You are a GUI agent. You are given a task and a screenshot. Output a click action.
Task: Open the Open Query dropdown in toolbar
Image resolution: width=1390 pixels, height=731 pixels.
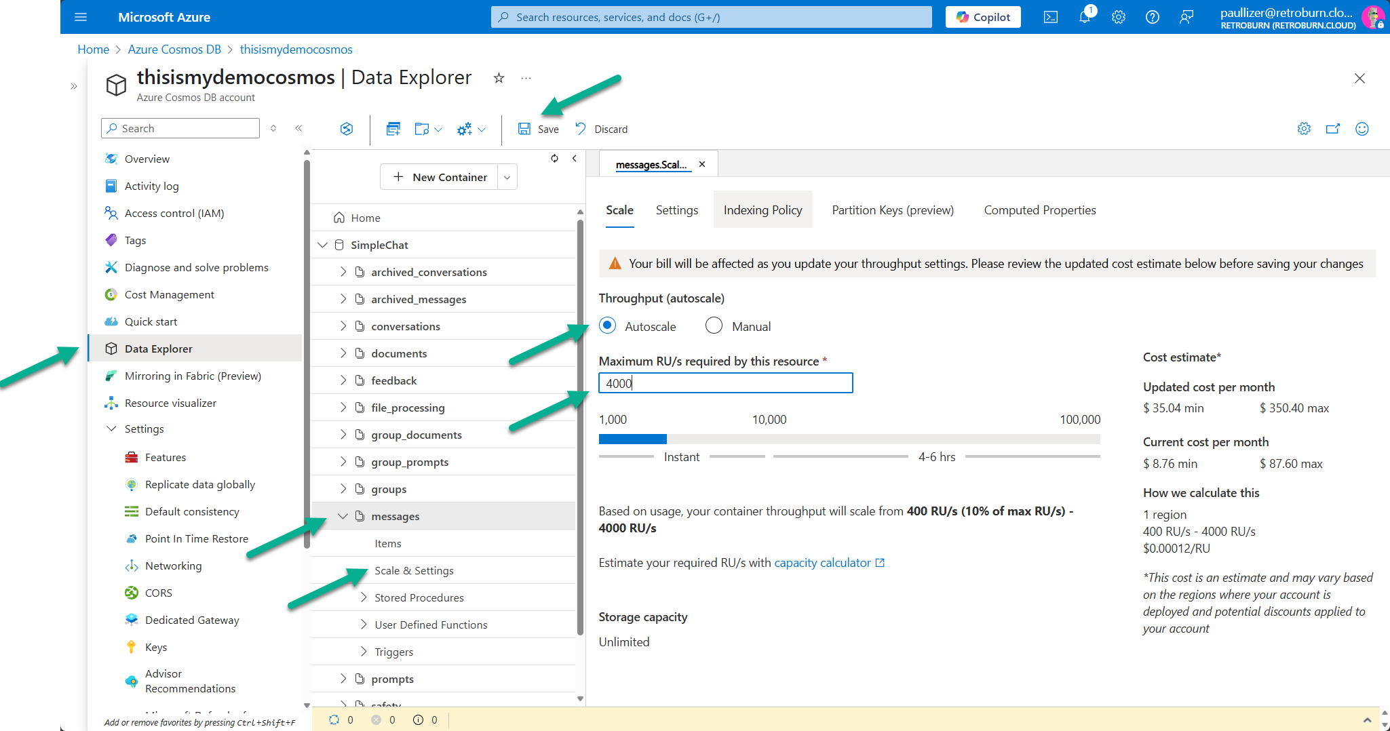(428, 129)
